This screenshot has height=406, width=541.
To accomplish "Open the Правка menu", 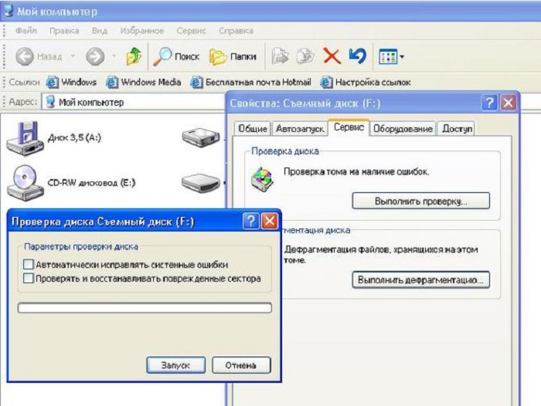I will 64,31.
